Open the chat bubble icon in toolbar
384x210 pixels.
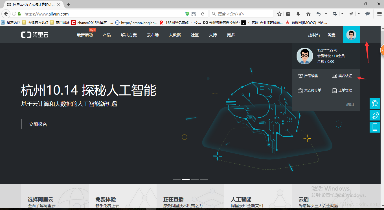368,14
